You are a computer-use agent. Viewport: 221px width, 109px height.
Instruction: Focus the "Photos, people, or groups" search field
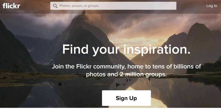click(x=113, y=6)
